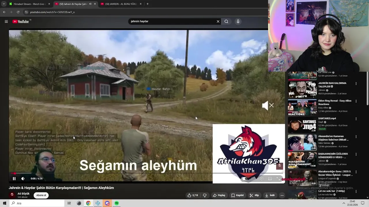The width and height of the screenshot is (369, 207).
Task: Open the Windows Start menu
Action: point(4,203)
